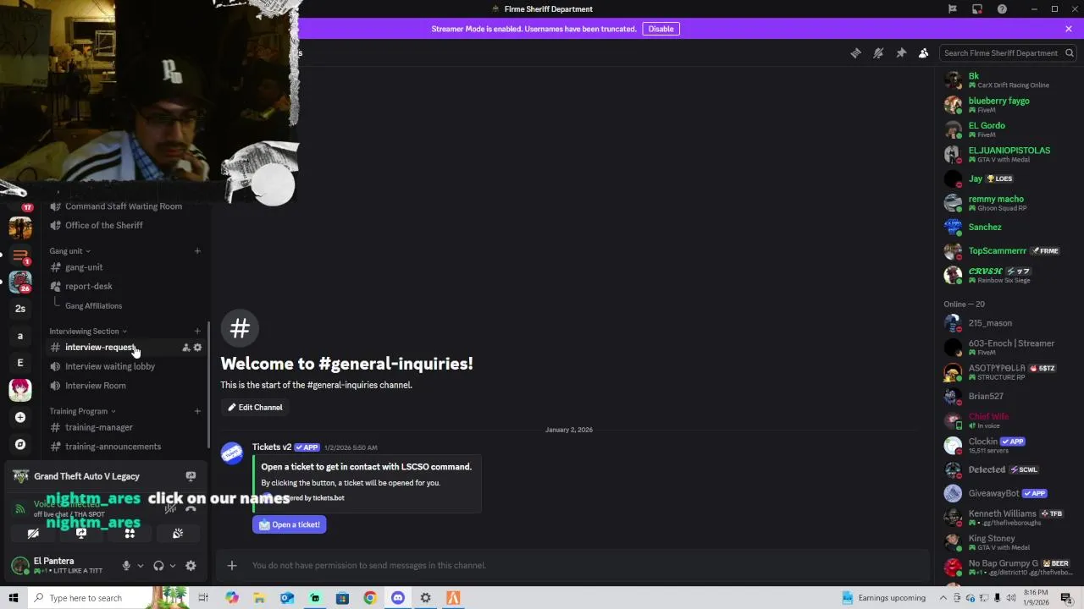
Task: Open the inbox icon in the title bar
Action: tap(976, 9)
